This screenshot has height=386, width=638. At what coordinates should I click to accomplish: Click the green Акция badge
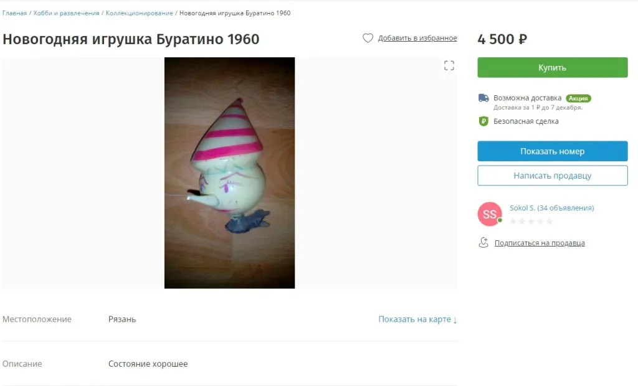coord(578,98)
